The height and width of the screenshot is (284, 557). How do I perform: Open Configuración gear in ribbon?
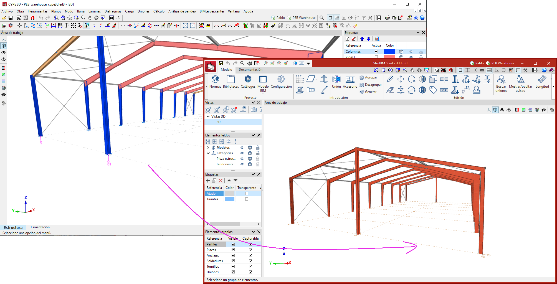tap(281, 80)
